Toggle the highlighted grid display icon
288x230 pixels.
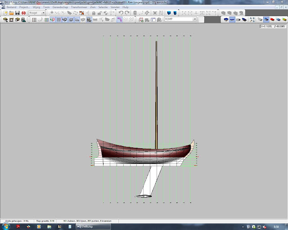[58, 20]
